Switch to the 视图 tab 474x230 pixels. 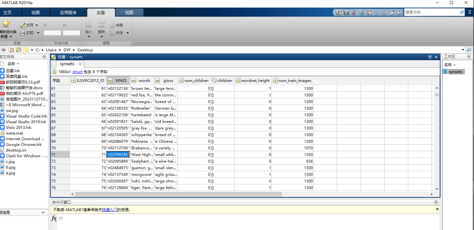(129, 13)
